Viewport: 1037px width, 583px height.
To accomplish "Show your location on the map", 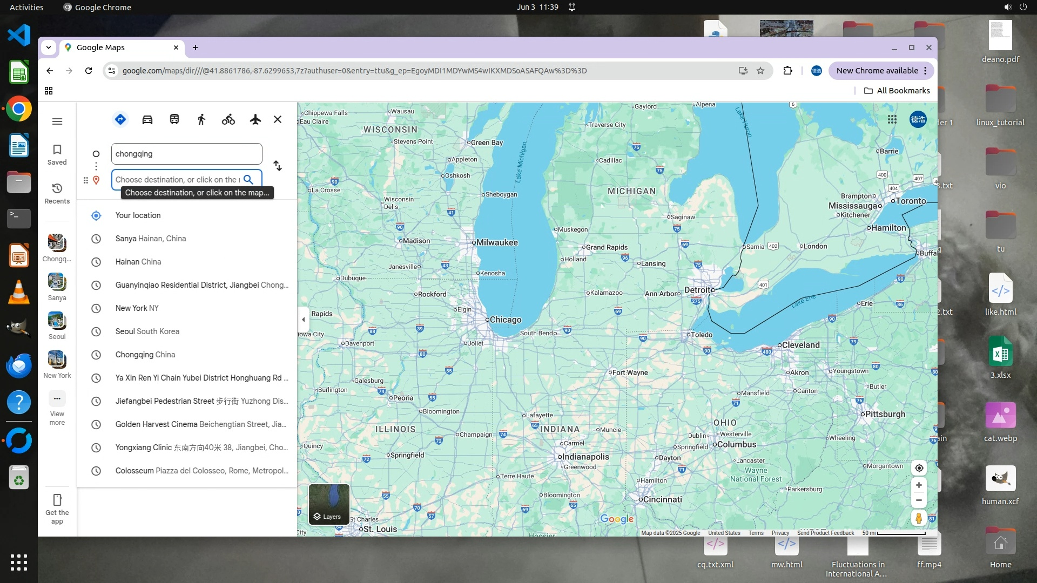I will (919, 468).
